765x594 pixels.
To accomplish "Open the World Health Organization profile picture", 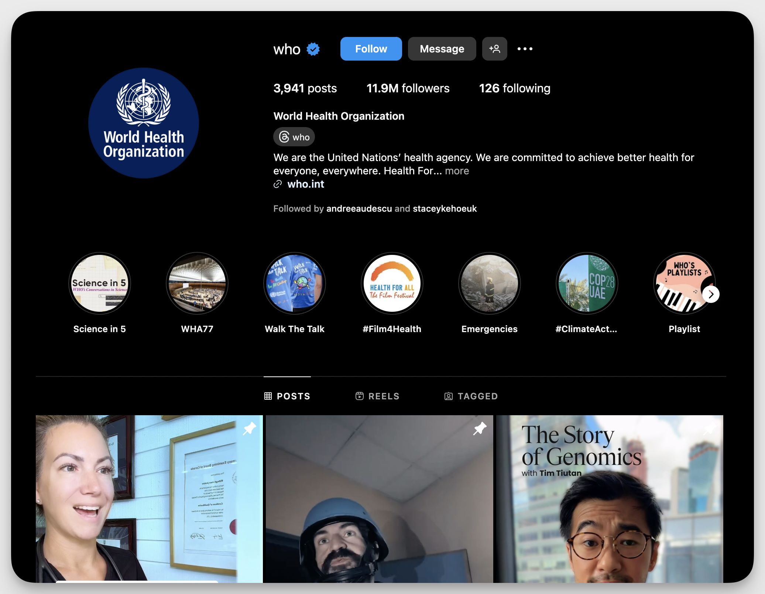I will 144,123.
